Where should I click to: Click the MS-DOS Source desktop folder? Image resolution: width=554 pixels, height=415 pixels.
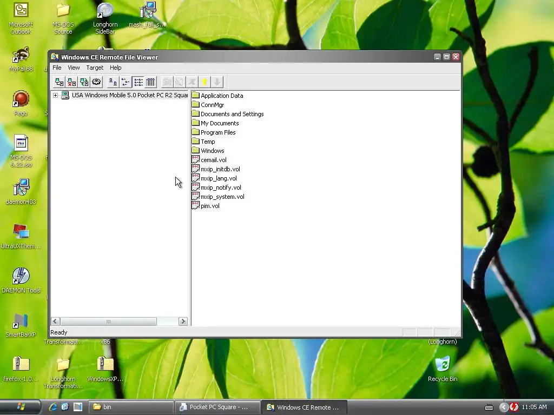click(63, 18)
